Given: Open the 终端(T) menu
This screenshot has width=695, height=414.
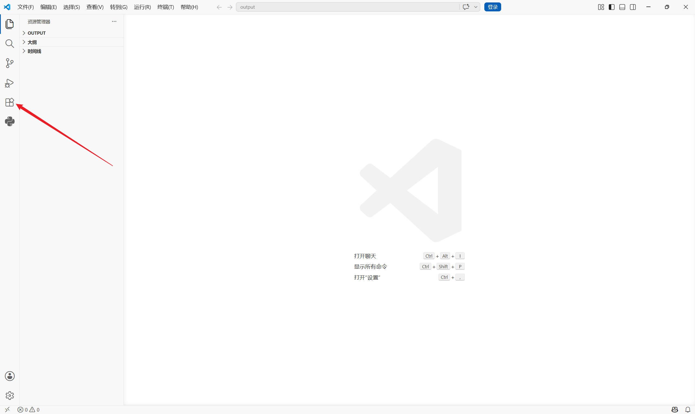Looking at the screenshot, I should click(x=165, y=7).
